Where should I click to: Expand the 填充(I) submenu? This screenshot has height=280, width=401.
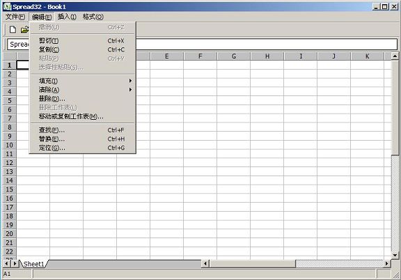[x=82, y=81]
